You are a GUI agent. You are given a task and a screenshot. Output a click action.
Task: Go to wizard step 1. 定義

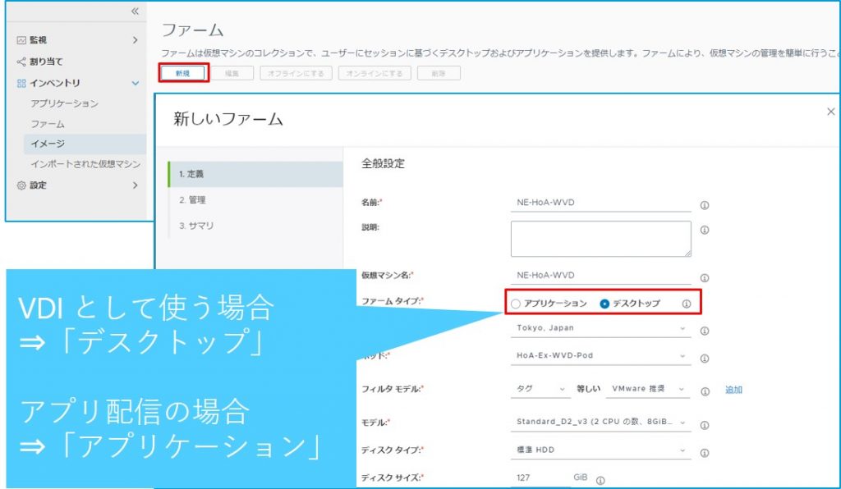click(255, 174)
